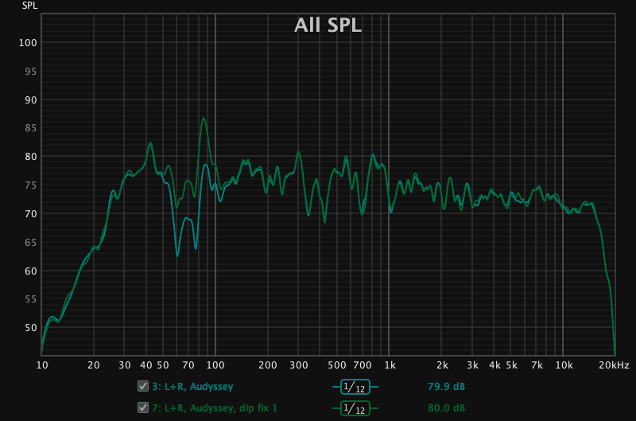Click the deepest teal dip near 60 Hz
This screenshot has width=636, height=421.
(x=177, y=255)
